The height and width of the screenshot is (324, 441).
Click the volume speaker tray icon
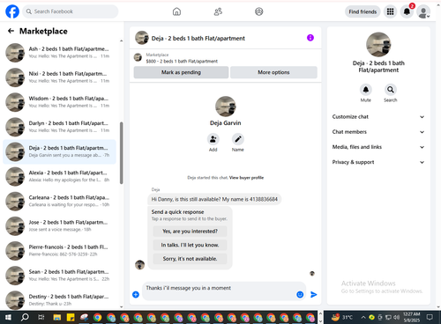pyautogui.click(x=396, y=317)
